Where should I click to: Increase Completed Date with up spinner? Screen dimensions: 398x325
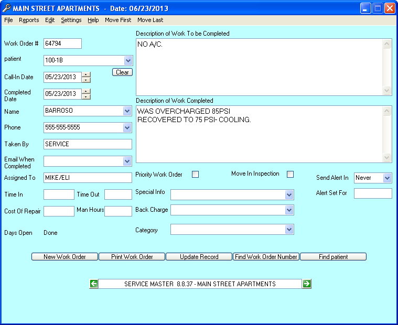[87, 92]
